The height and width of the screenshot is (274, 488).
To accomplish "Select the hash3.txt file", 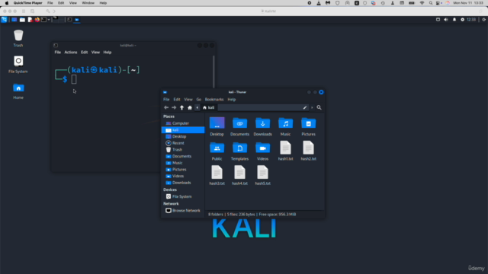I will (x=217, y=173).
